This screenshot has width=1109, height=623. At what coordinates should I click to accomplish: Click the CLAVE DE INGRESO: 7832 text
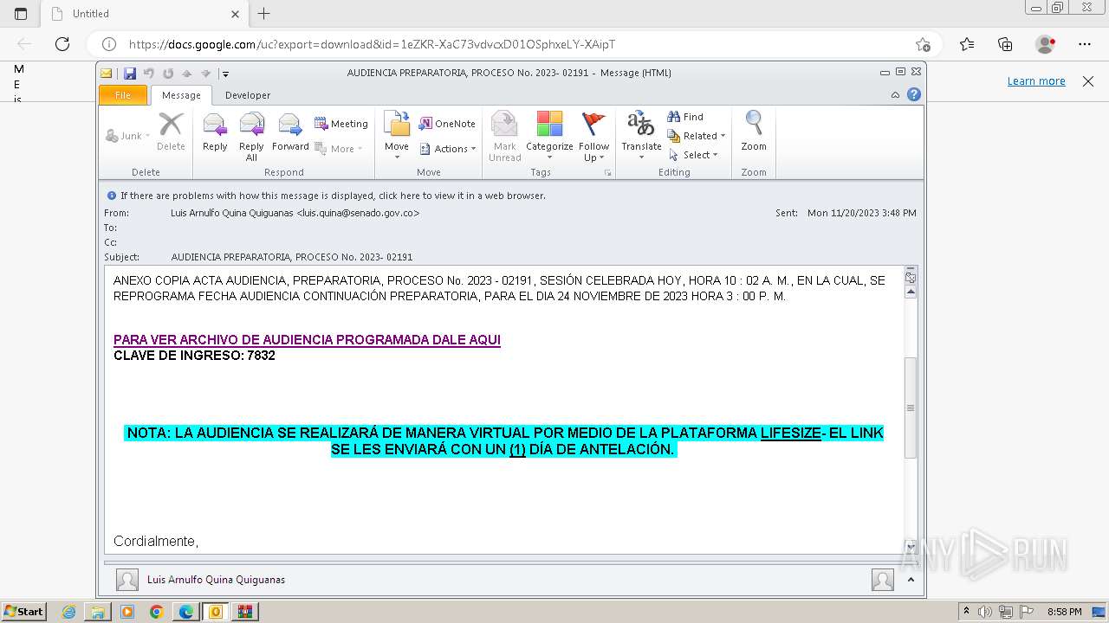[x=194, y=356]
